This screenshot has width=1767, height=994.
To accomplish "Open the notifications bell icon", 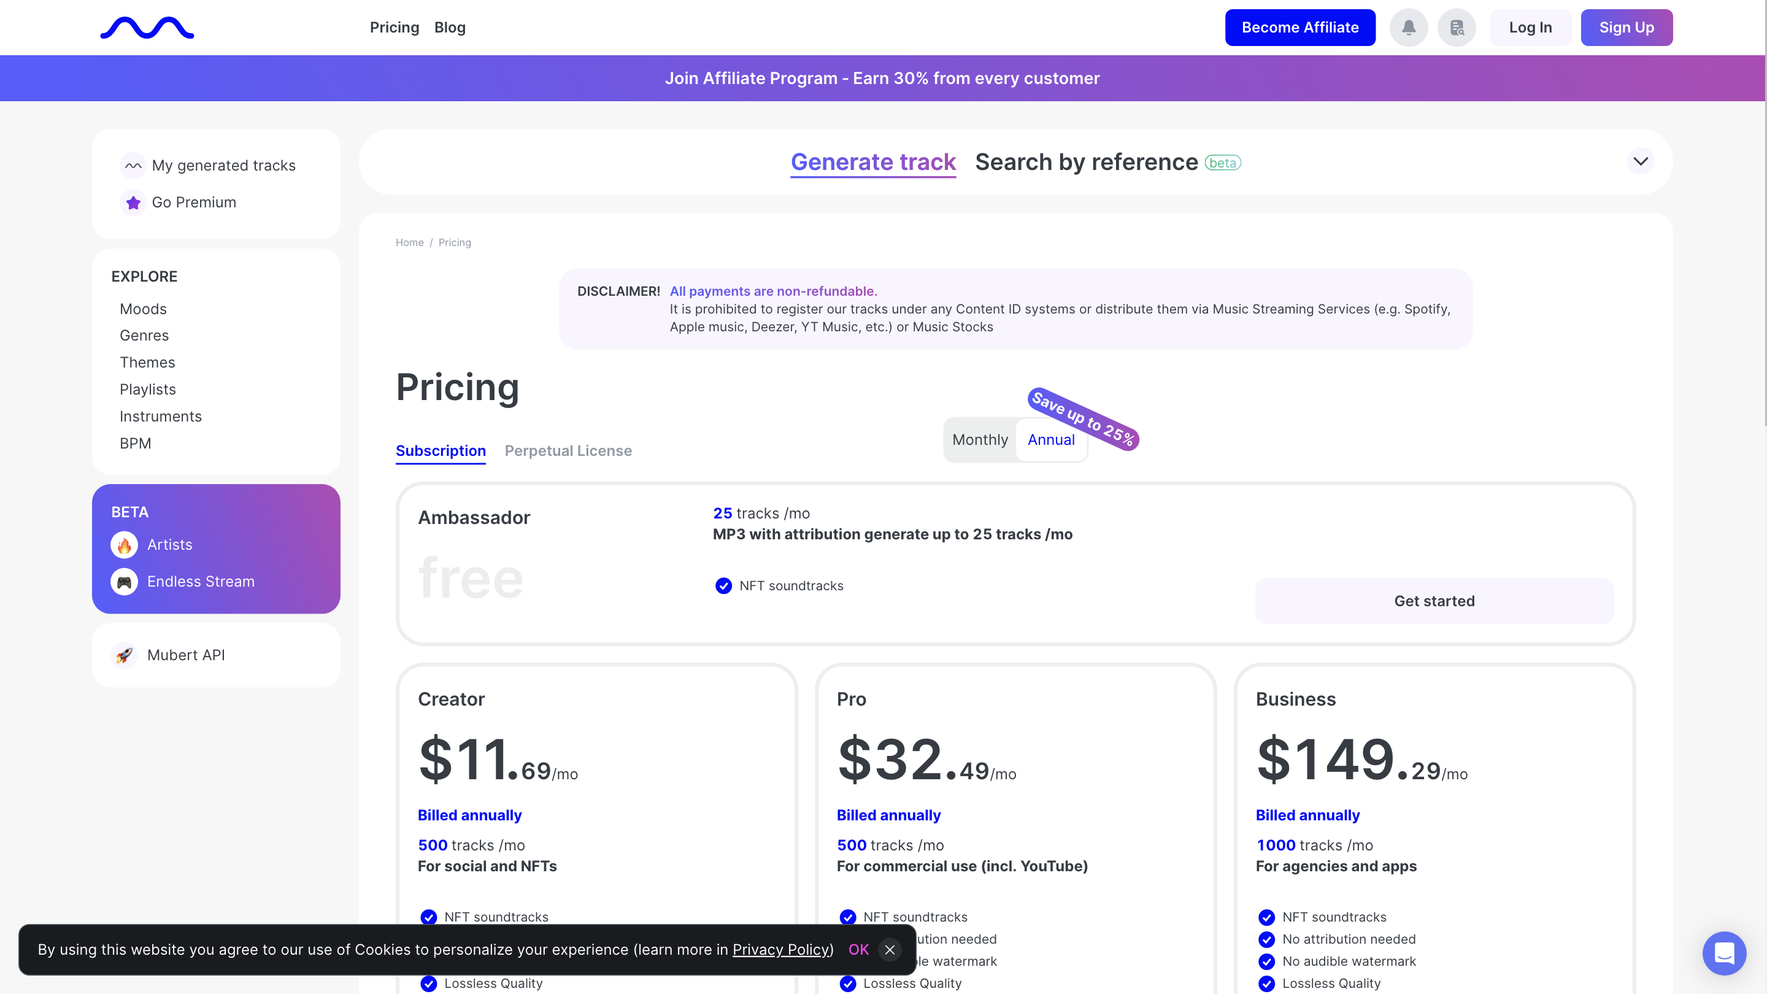I will coord(1408,28).
